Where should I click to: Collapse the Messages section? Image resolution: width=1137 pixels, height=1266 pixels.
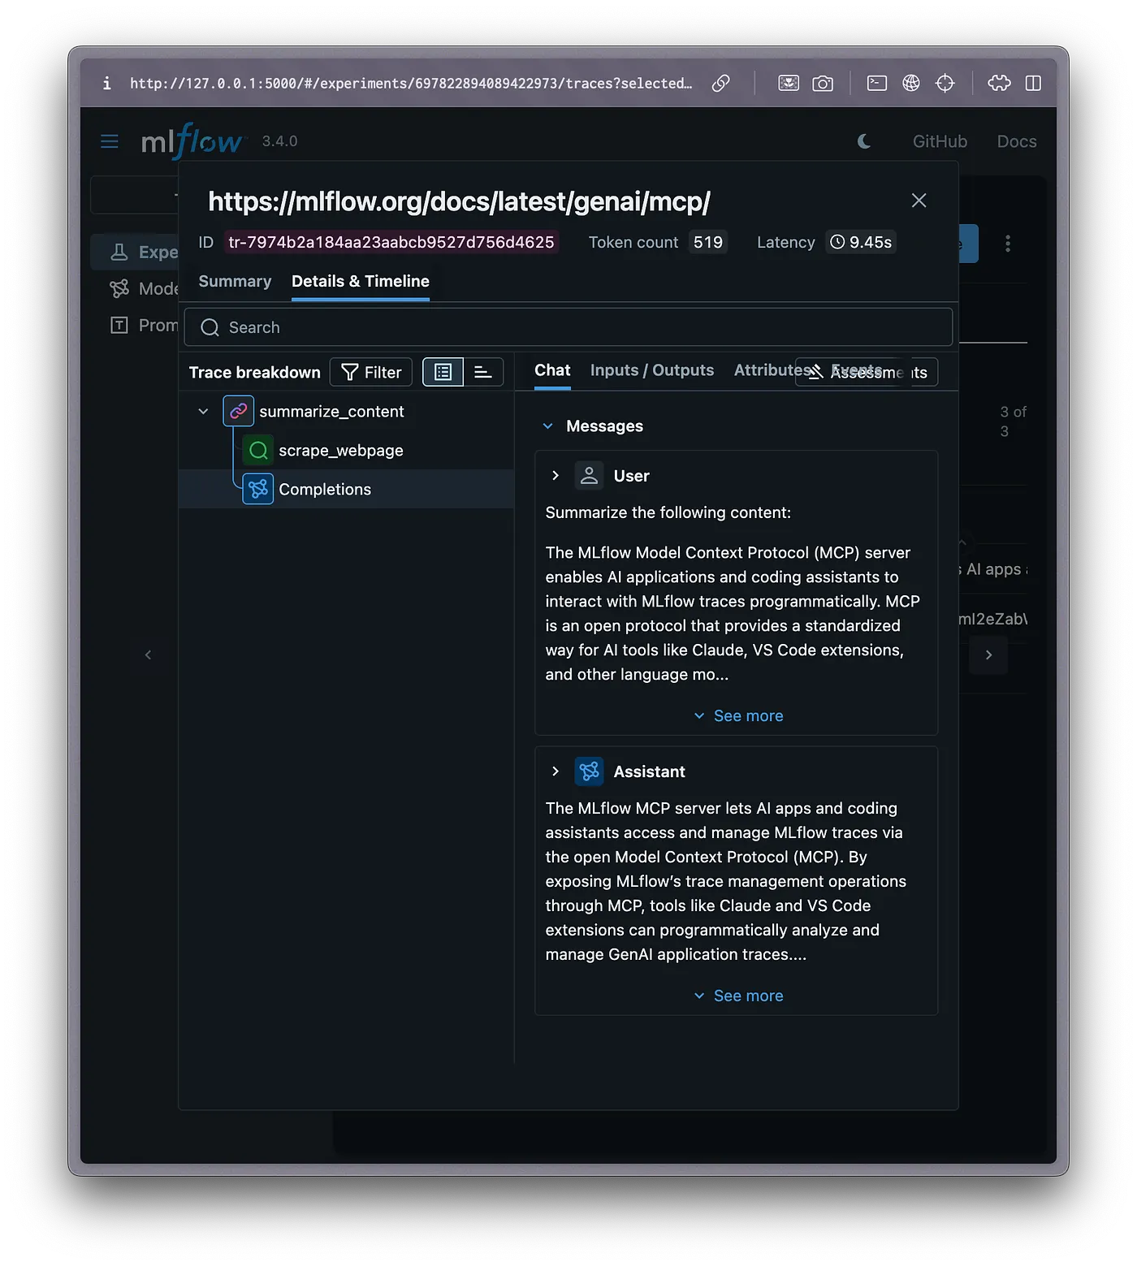pyautogui.click(x=547, y=426)
